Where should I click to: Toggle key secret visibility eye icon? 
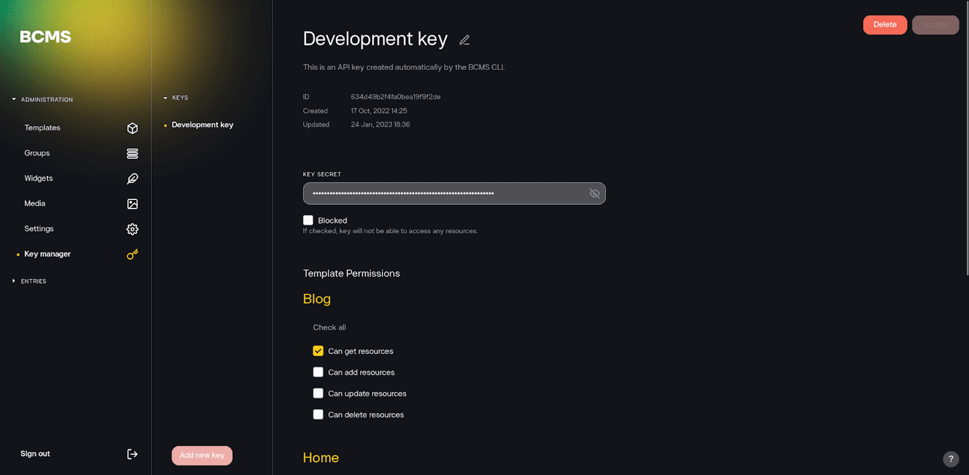pyautogui.click(x=594, y=194)
